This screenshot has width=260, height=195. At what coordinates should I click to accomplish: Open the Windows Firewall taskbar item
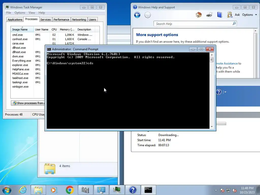[85, 190]
